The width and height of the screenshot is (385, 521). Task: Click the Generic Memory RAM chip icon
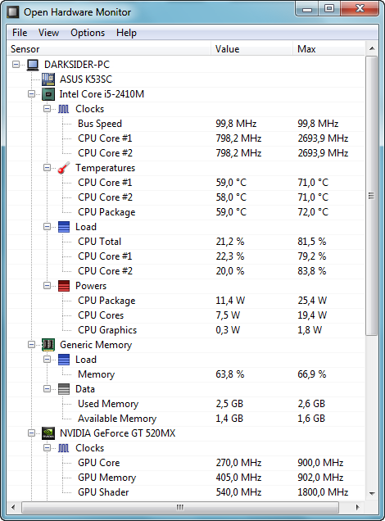(x=48, y=345)
